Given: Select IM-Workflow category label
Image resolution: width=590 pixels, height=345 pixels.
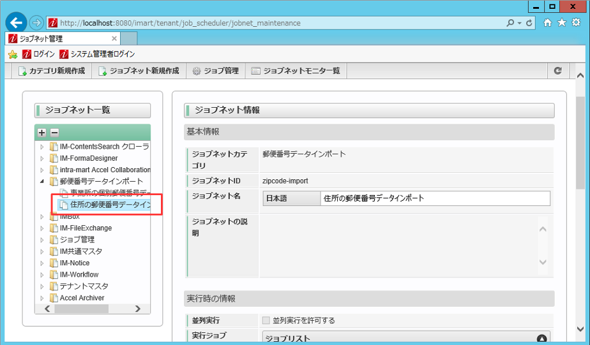Looking at the screenshot, I should tap(79, 275).
